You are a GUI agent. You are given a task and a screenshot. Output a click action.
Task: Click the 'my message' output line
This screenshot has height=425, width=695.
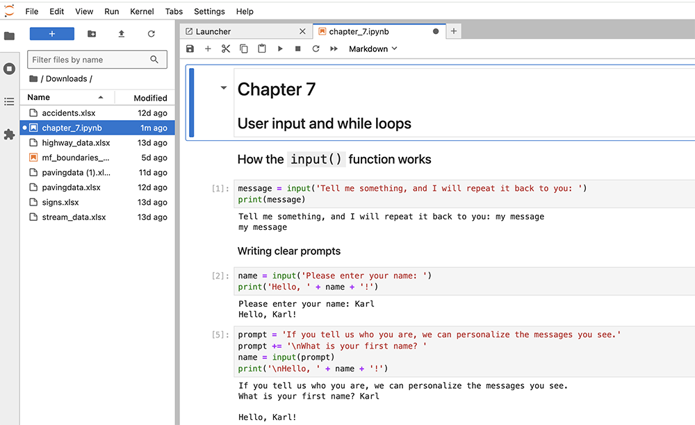click(x=263, y=227)
